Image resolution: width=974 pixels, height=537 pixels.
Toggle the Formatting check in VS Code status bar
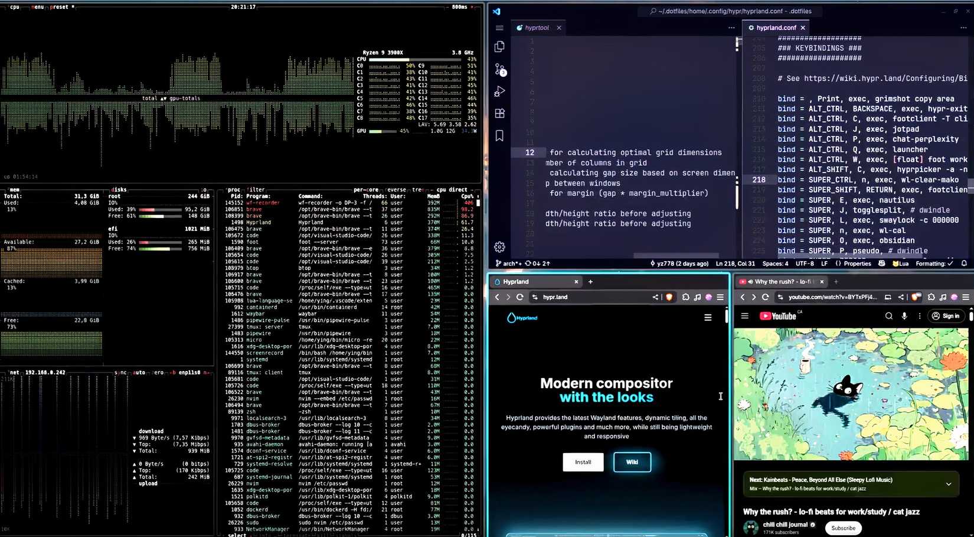click(x=934, y=263)
